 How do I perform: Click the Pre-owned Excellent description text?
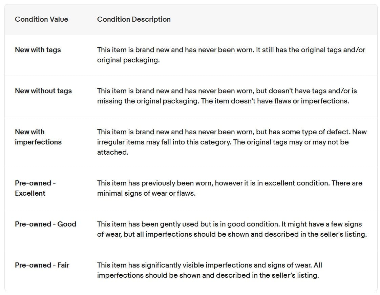click(x=230, y=183)
